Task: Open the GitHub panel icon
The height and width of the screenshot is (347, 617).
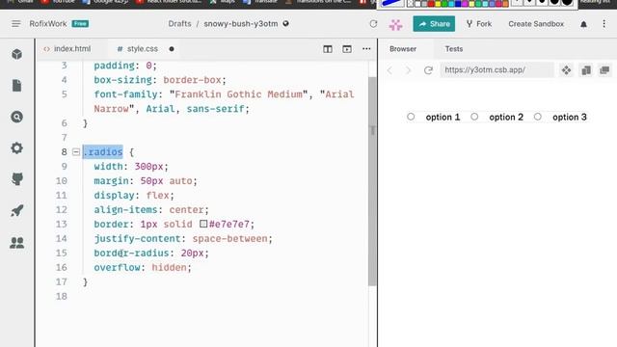Action: pos(17,179)
